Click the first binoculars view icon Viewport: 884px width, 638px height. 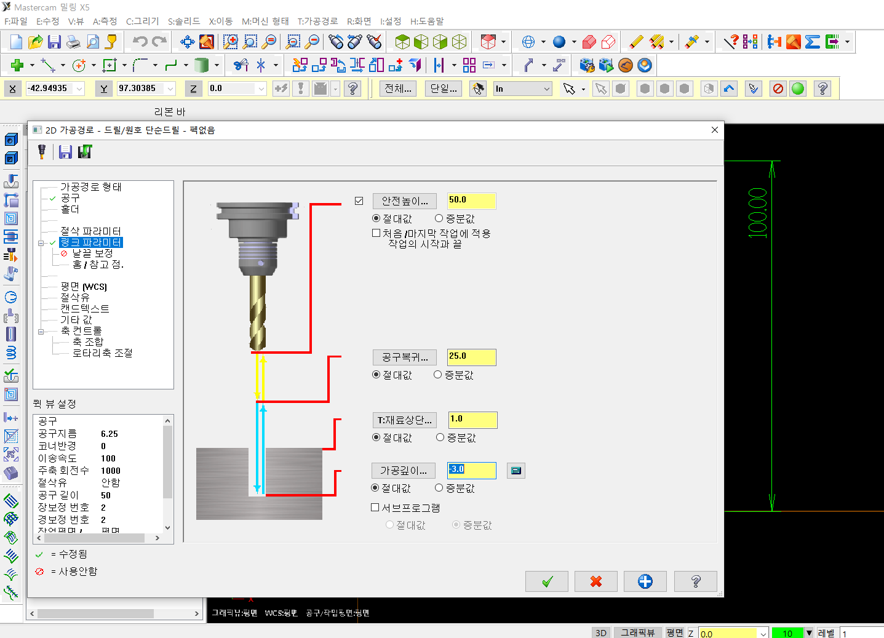[336, 42]
